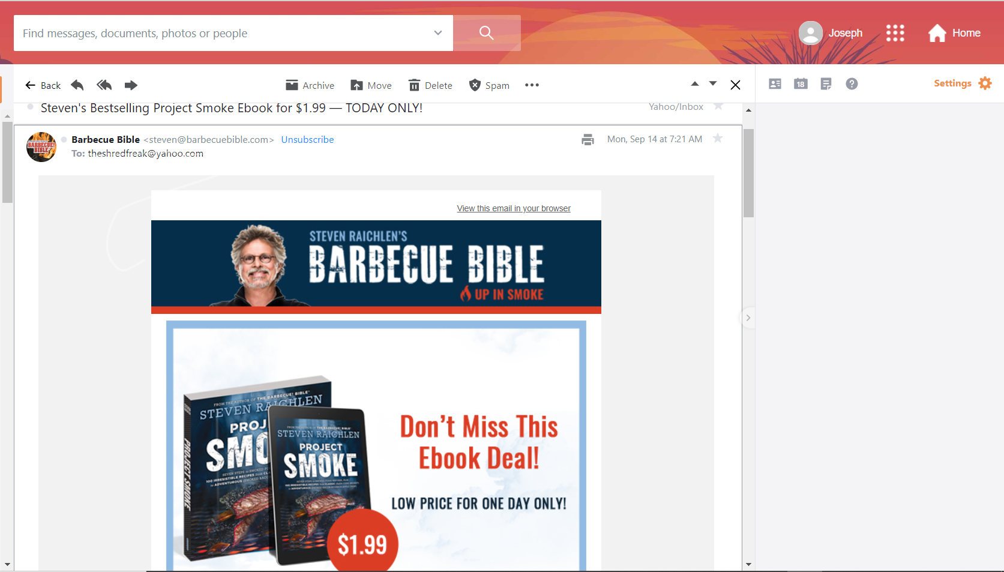Viewport: 1004px width, 572px height.
Task: Star the conversation next to Yahoo/Inbox
Action: [x=718, y=106]
